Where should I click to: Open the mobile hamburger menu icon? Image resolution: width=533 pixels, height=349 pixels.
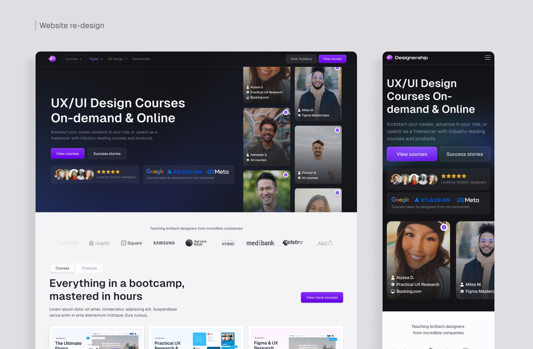point(487,58)
